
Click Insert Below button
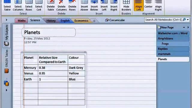point(94,6)
